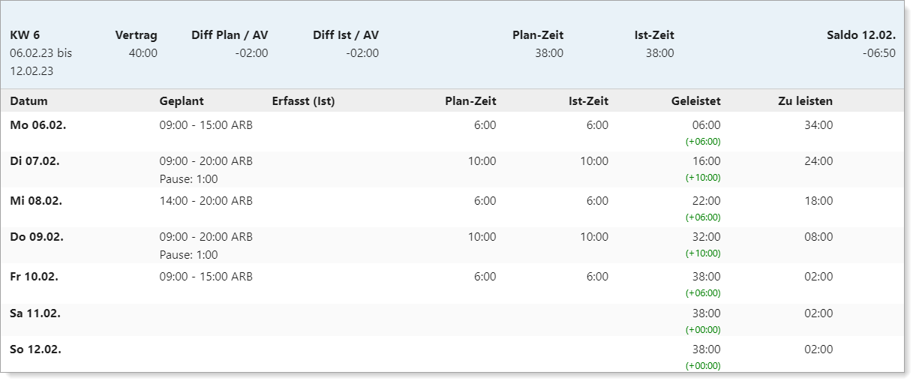Click the Erfasst (Ist) column header

click(303, 101)
